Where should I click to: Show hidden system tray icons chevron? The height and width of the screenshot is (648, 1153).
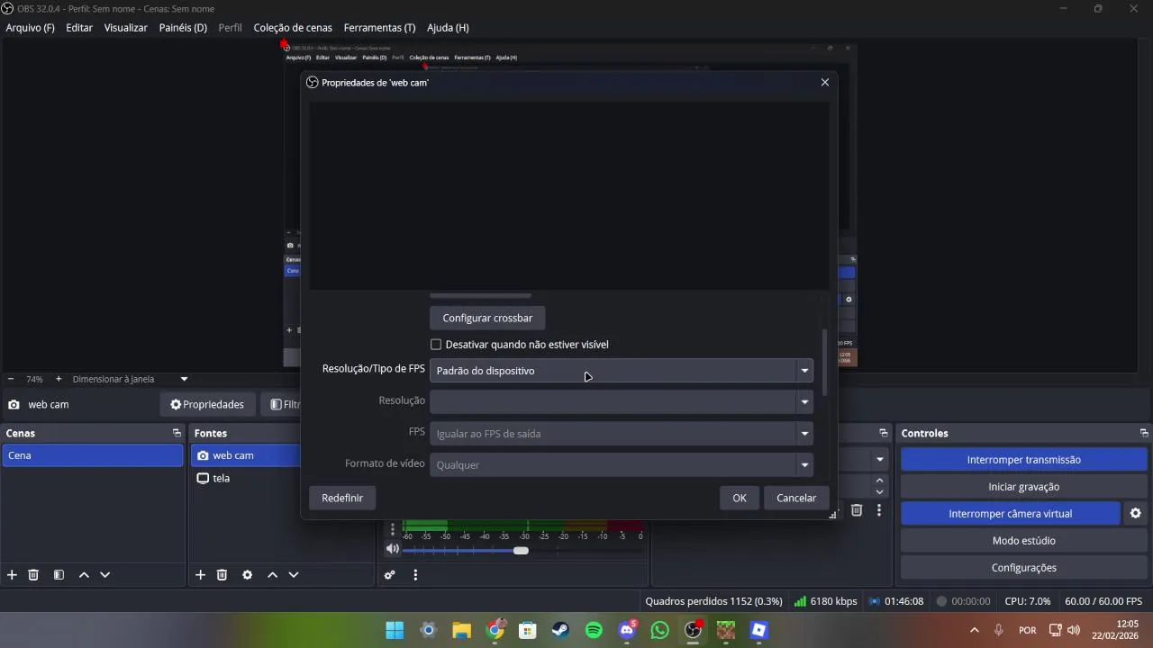tap(974, 630)
